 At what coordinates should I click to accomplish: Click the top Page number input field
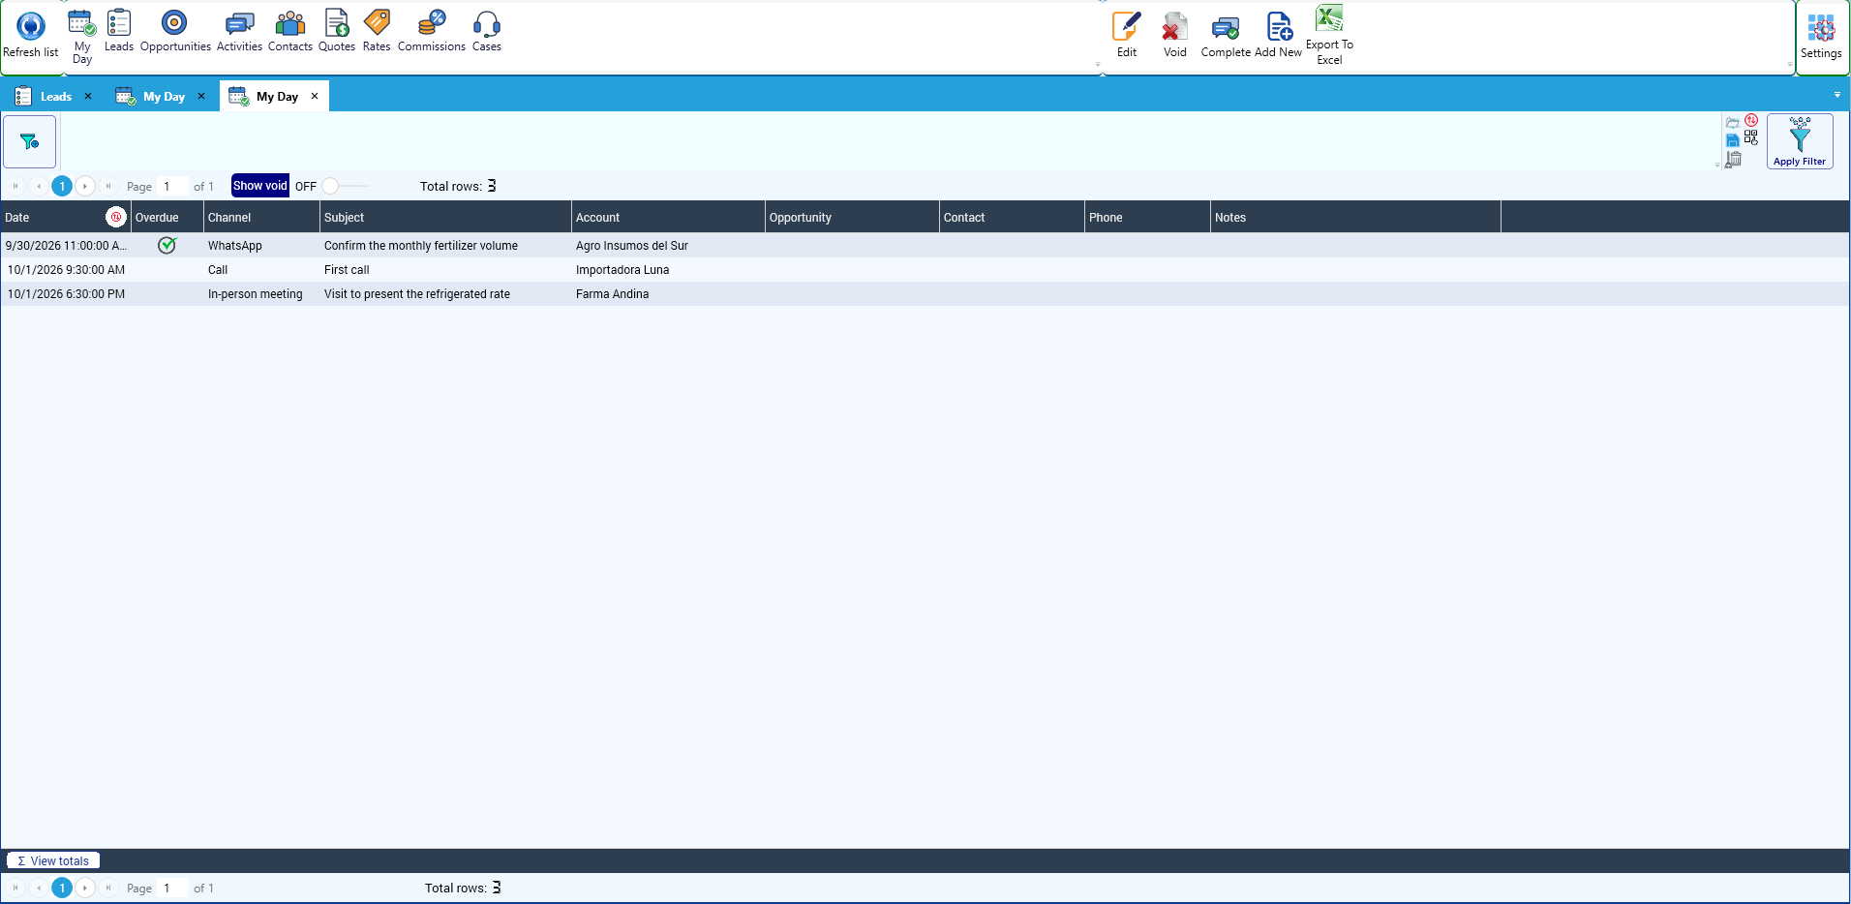point(173,187)
